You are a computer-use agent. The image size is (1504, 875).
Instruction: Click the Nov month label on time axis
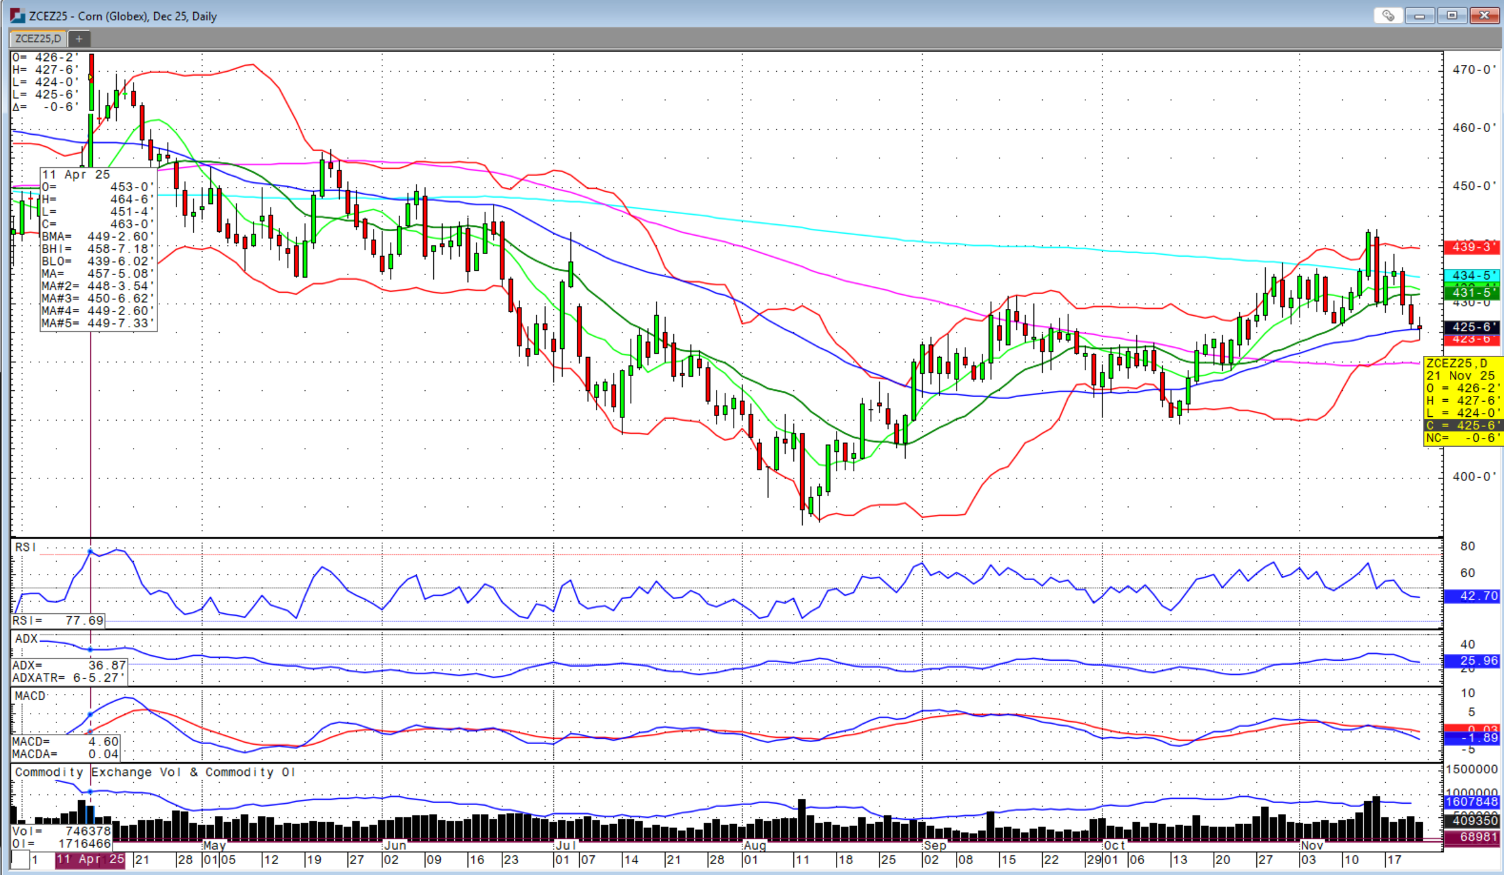pyautogui.click(x=1312, y=846)
